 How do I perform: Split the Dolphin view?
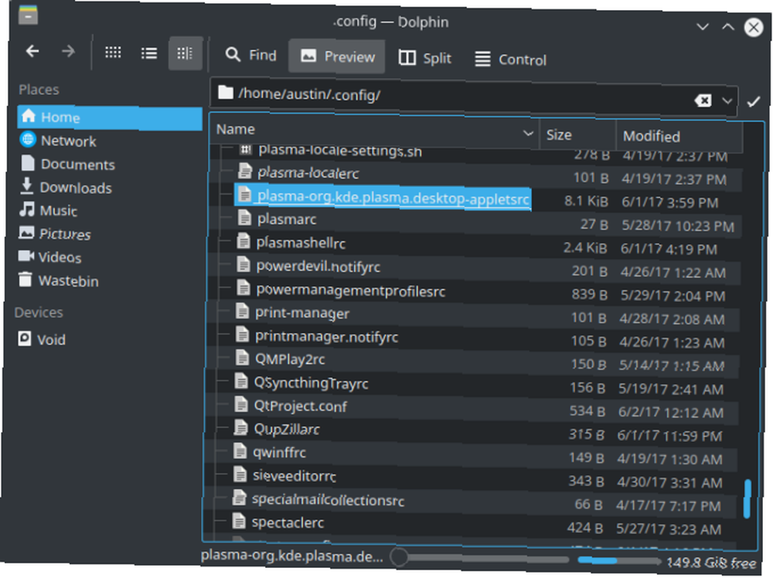[x=424, y=58]
